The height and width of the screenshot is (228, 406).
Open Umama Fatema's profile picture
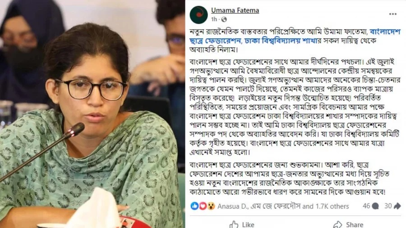pyautogui.click(x=198, y=15)
